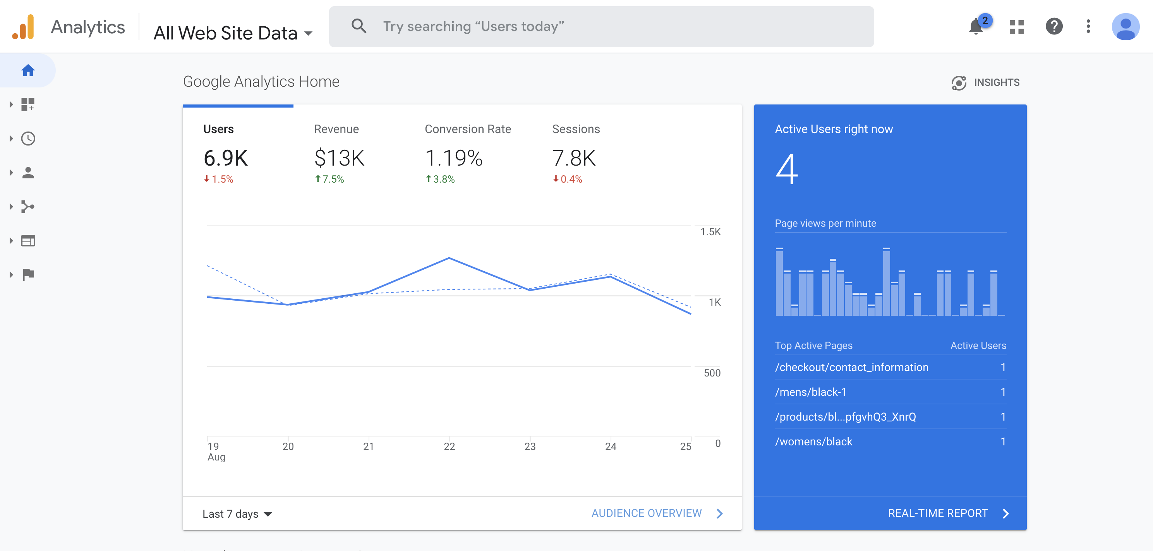Open the Help question mark icon
Viewport: 1153px width, 551px height.
pyautogui.click(x=1054, y=26)
